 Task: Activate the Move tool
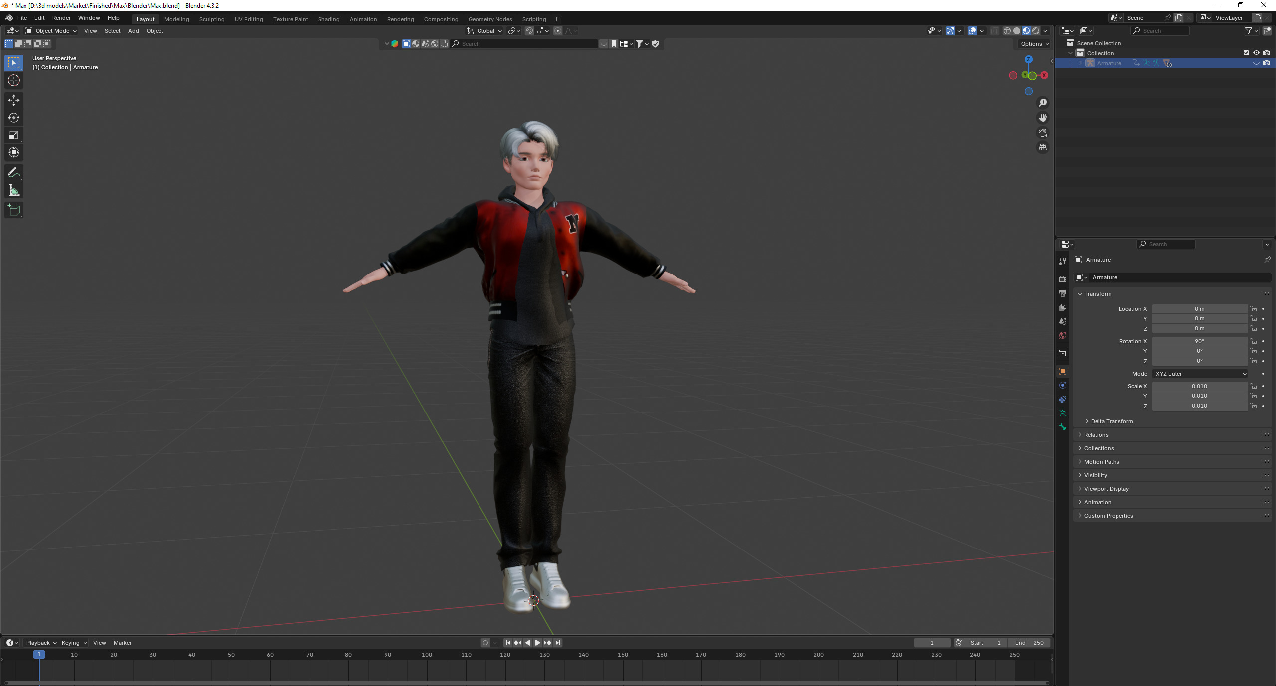(14, 100)
